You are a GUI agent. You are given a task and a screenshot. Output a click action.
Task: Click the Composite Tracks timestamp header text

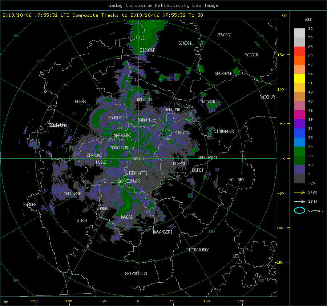pyautogui.click(x=102, y=15)
